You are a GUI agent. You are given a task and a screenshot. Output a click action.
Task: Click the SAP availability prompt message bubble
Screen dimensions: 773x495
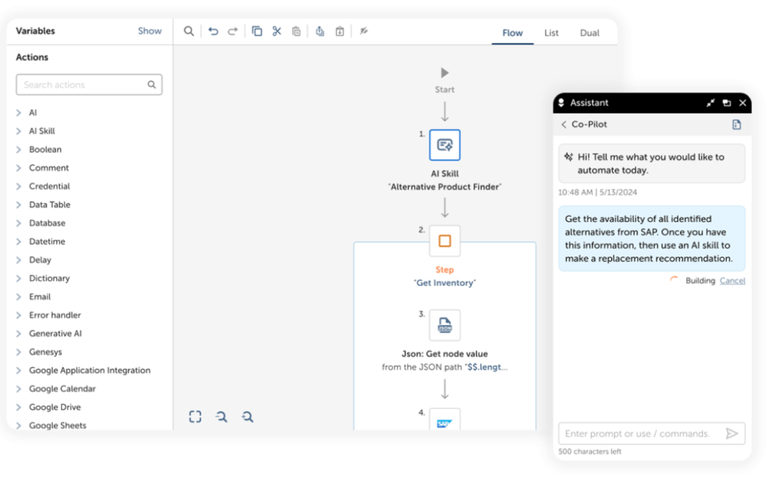tap(652, 239)
